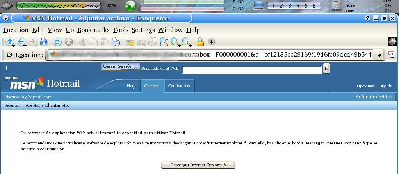Go up one level with the Up arrow
Image resolution: width=399 pixels, height=174 pixels.
9,41
